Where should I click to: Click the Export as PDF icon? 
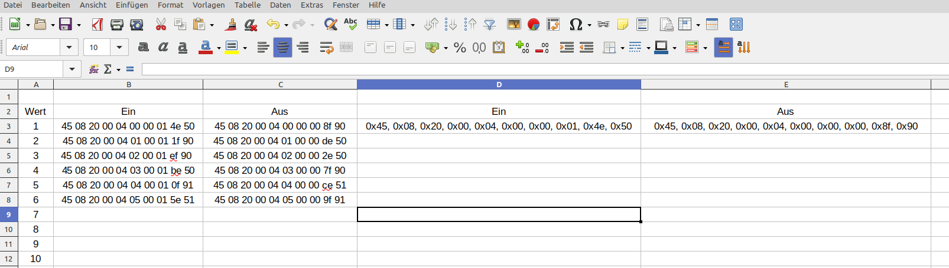[x=97, y=24]
